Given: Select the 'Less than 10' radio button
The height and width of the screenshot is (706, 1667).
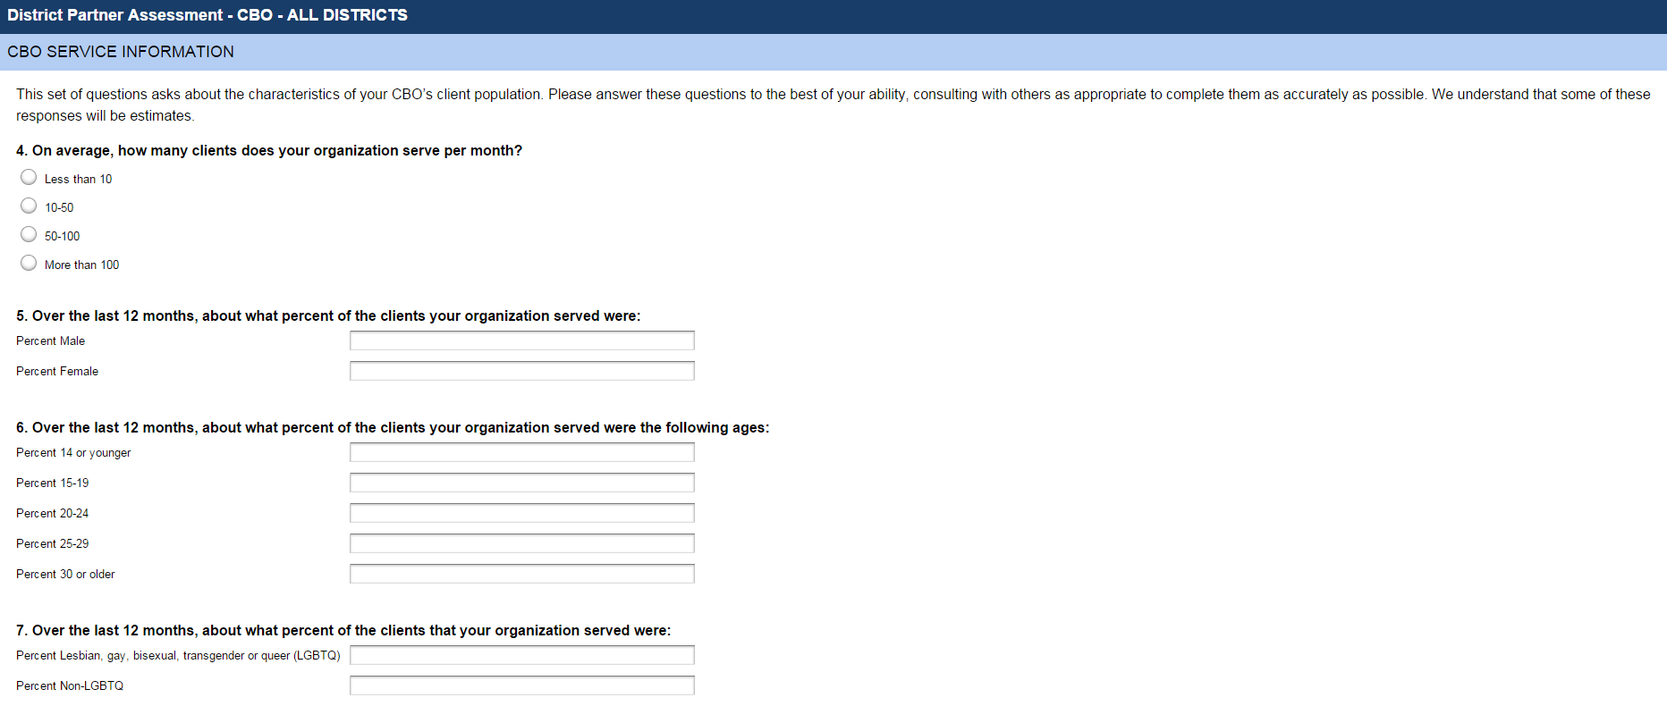Looking at the screenshot, I should point(29,178).
